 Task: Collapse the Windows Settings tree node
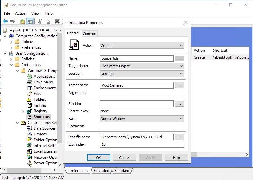click(x=17, y=71)
